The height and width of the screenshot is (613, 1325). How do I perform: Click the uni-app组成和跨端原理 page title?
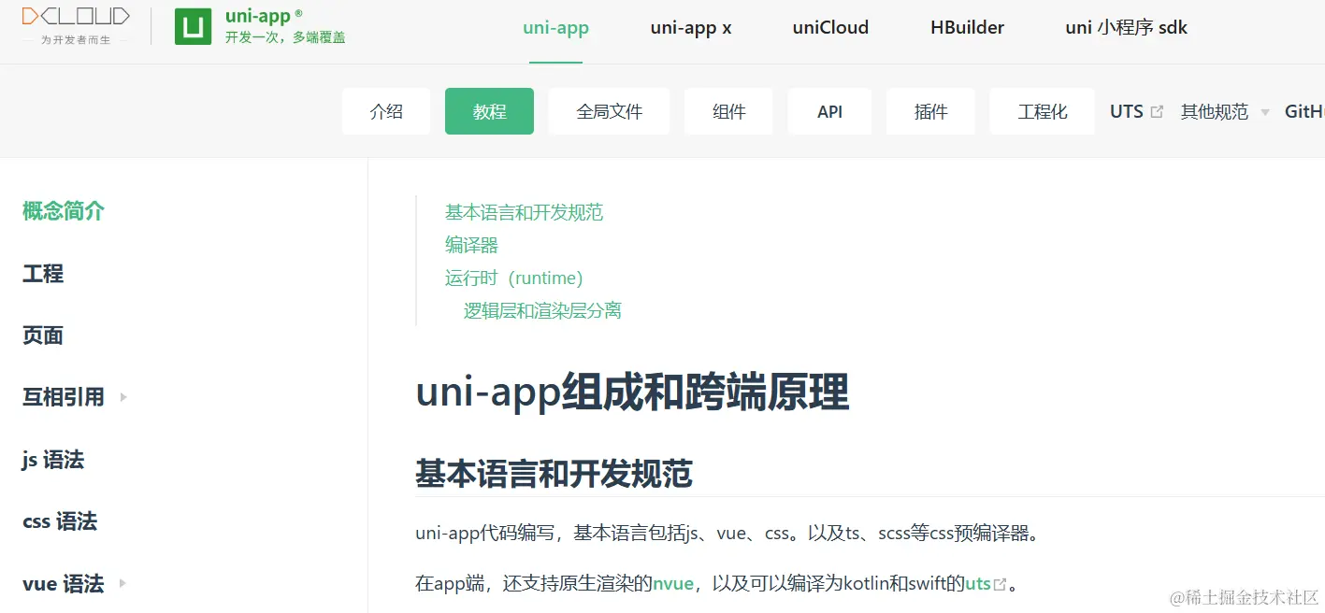click(632, 392)
